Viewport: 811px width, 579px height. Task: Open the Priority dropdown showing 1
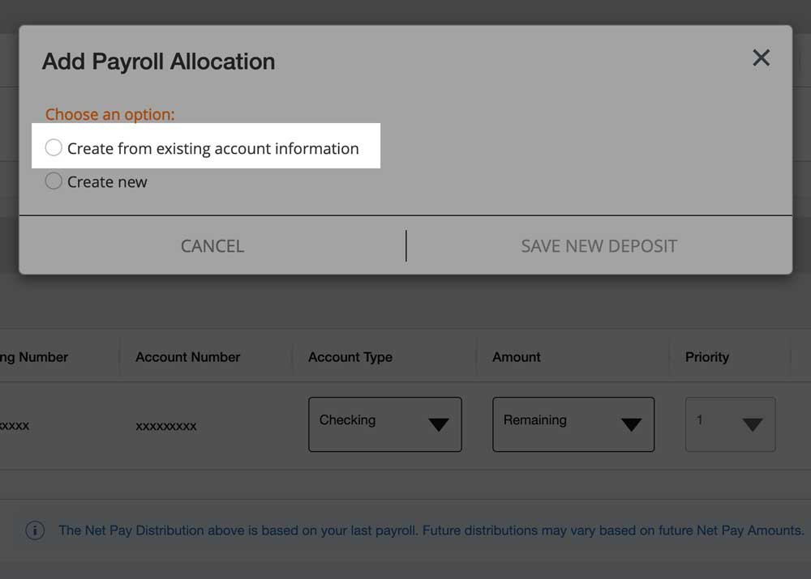730,424
